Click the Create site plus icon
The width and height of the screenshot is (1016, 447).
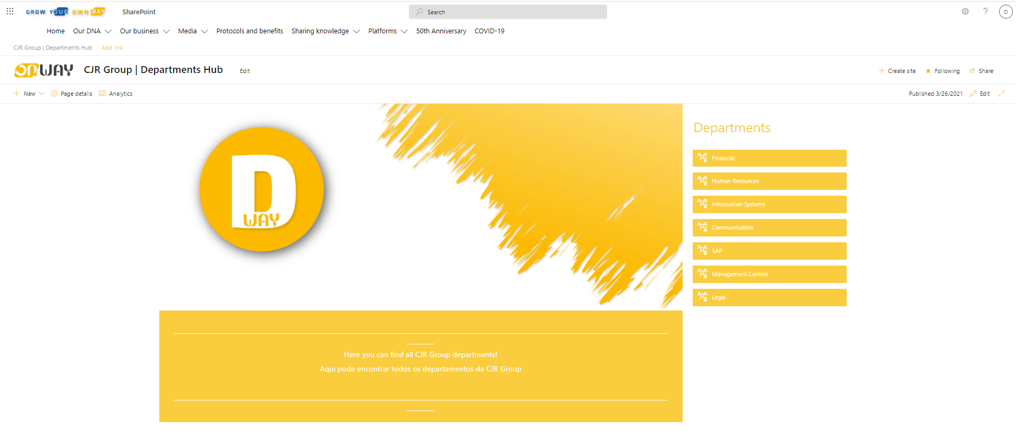(882, 71)
